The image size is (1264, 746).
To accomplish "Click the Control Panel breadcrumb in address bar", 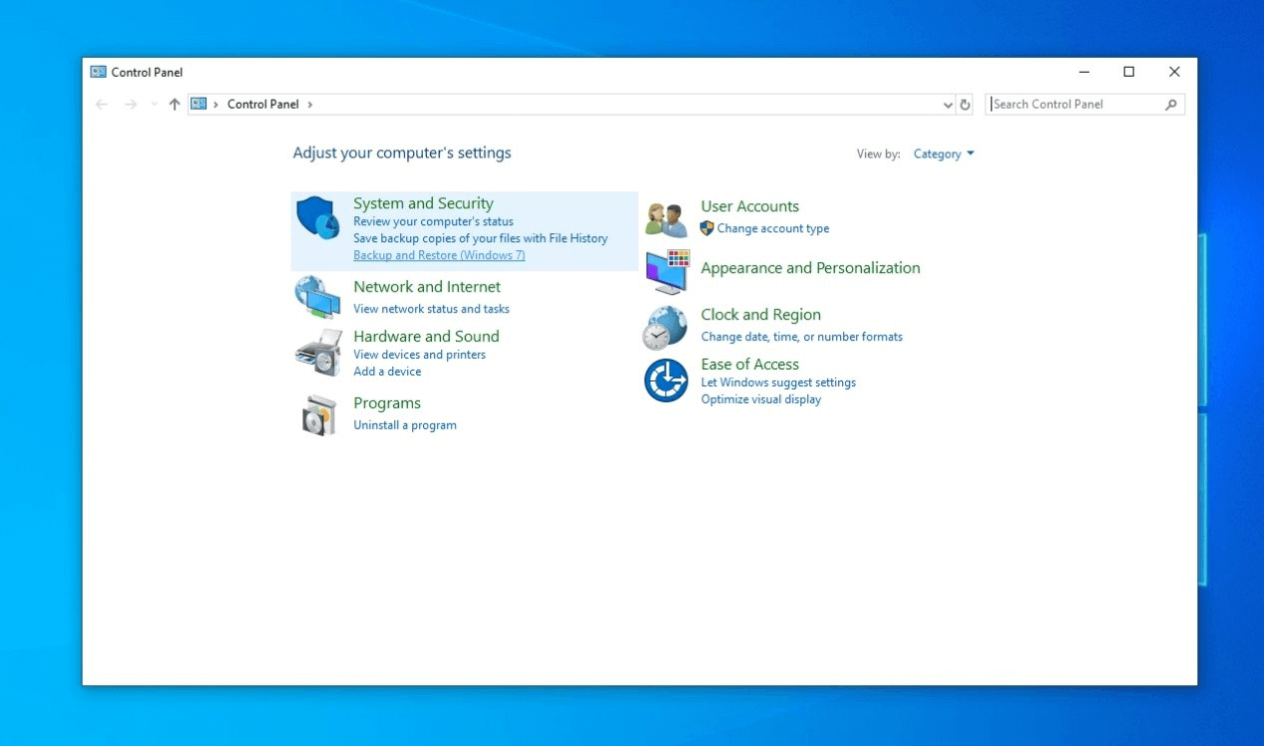I will tap(262, 104).
